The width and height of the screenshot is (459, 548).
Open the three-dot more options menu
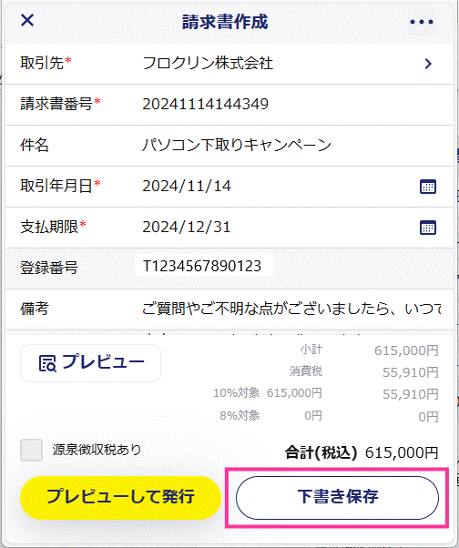click(422, 22)
